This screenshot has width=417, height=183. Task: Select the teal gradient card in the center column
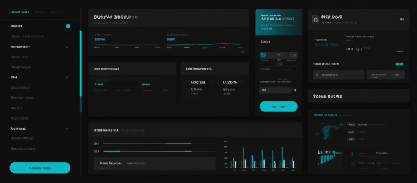(279, 22)
